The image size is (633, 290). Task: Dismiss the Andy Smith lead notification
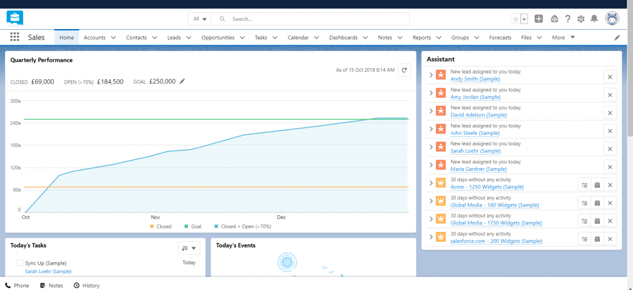610,76
